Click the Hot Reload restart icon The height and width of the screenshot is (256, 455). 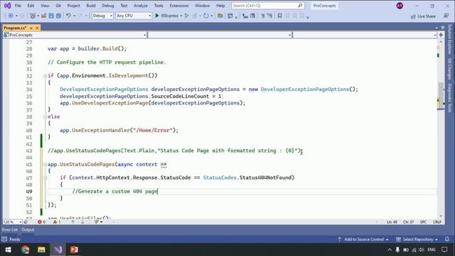[x=205, y=16]
